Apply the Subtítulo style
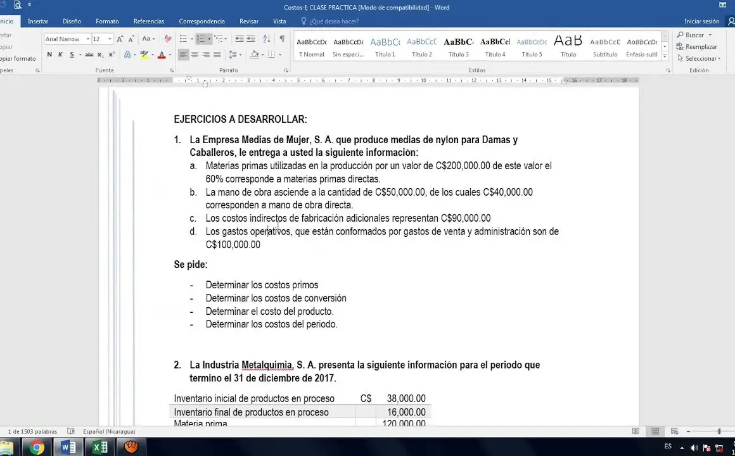Viewport: 735px width, 456px height. coord(605,47)
